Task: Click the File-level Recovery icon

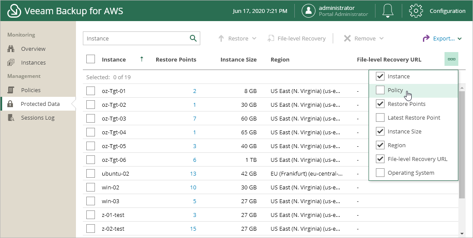Action: pyautogui.click(x=271, y=38)
